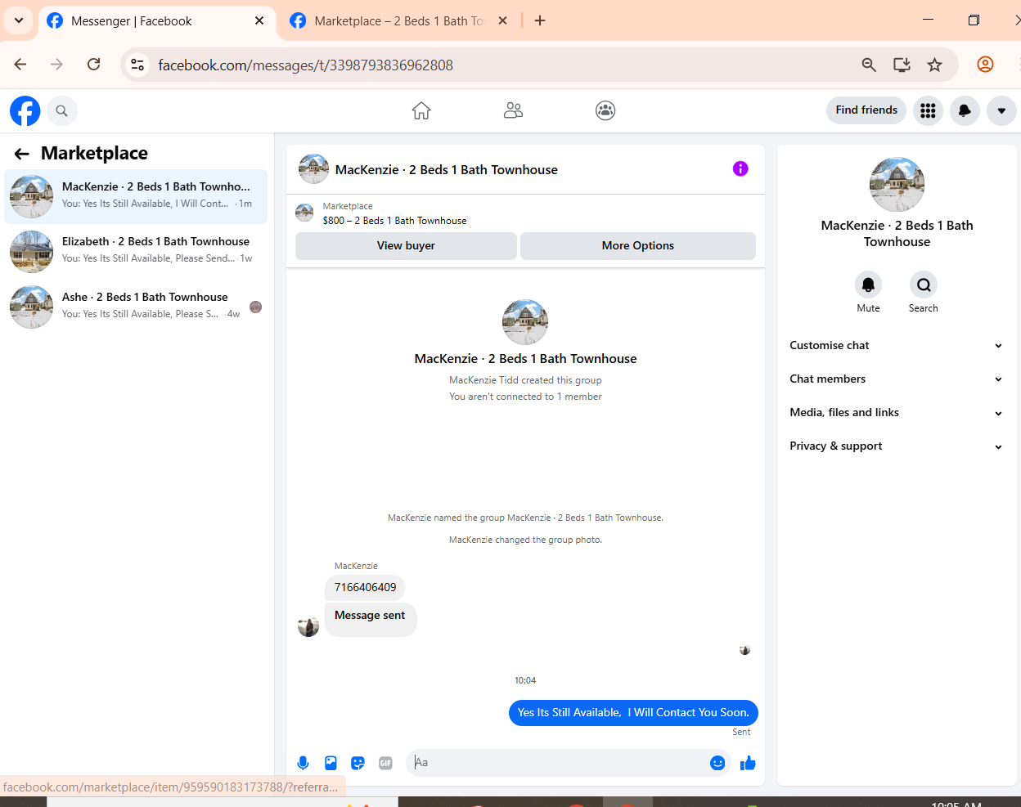The image size is (1021, 807).
Task: Close the Messenger | Facebook tab
Action: click(x=259, y=21)
